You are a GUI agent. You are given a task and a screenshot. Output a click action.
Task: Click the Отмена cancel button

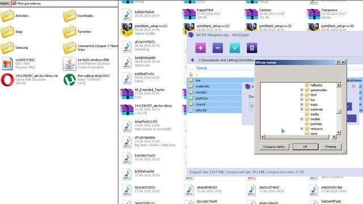pos(331,147)
